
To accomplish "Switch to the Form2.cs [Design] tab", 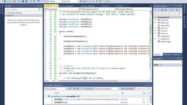I will [x=88, y=6].
